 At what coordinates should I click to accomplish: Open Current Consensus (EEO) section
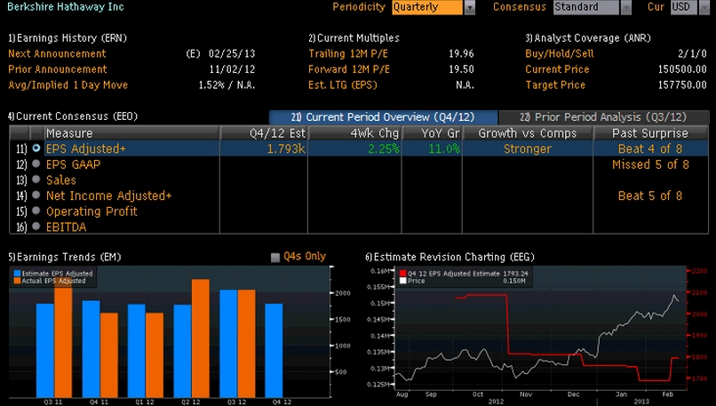click(x=73, y=116)
